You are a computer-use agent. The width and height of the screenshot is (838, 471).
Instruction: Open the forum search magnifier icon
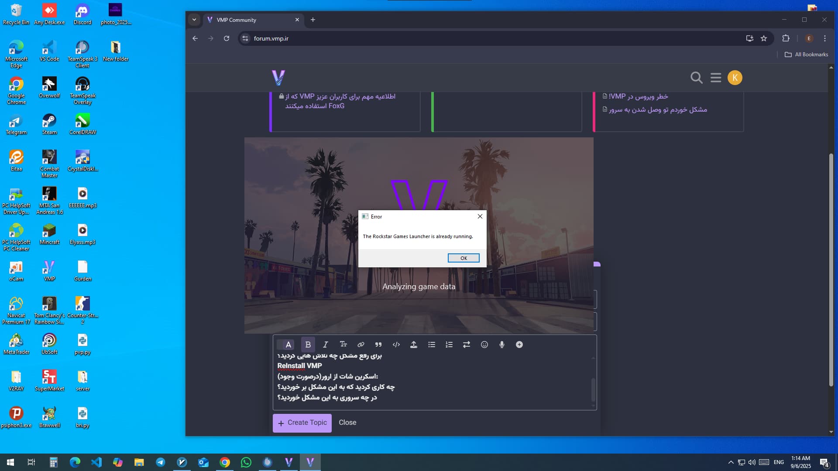pos(696,78)
